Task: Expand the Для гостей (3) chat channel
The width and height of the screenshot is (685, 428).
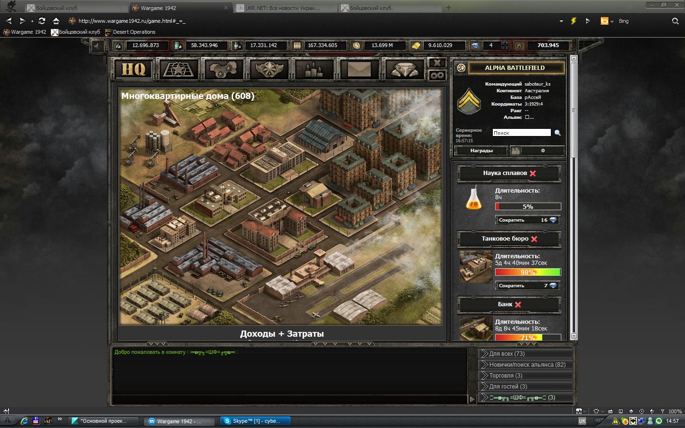Action: tap(525, 387)
